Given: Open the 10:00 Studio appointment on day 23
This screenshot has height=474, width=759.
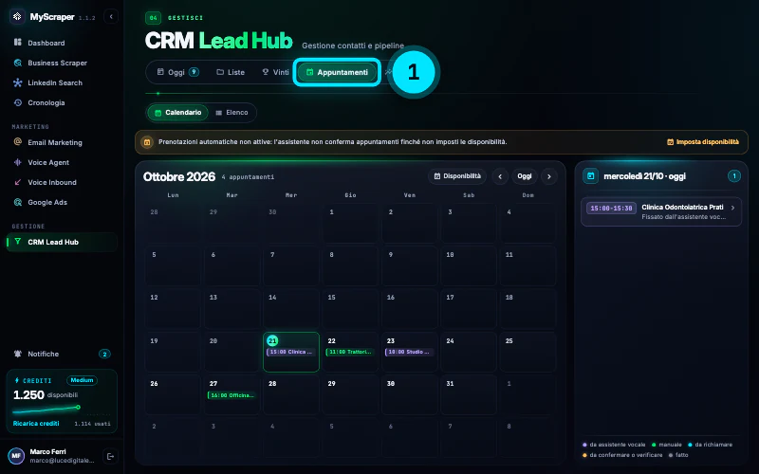Looking at the screenshot, I should pos(409,352).
